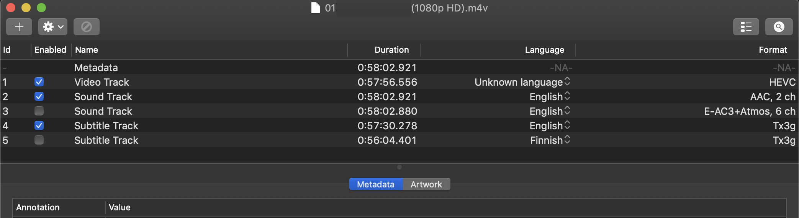
Task: Click the document icon in title bar
Action: tap(315, 8)
